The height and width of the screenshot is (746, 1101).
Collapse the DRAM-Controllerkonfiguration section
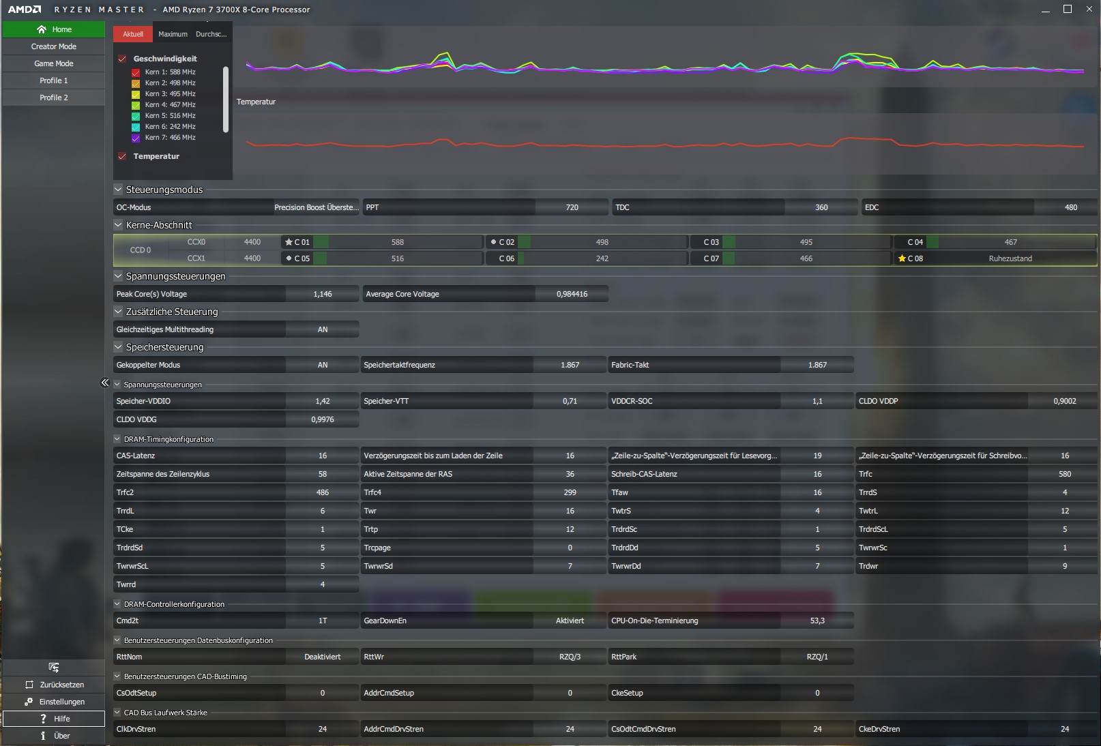coord(117,604)
